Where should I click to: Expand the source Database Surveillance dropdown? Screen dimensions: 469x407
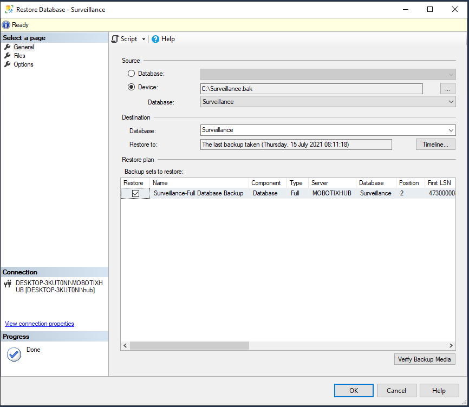click(x=451, y=102)
